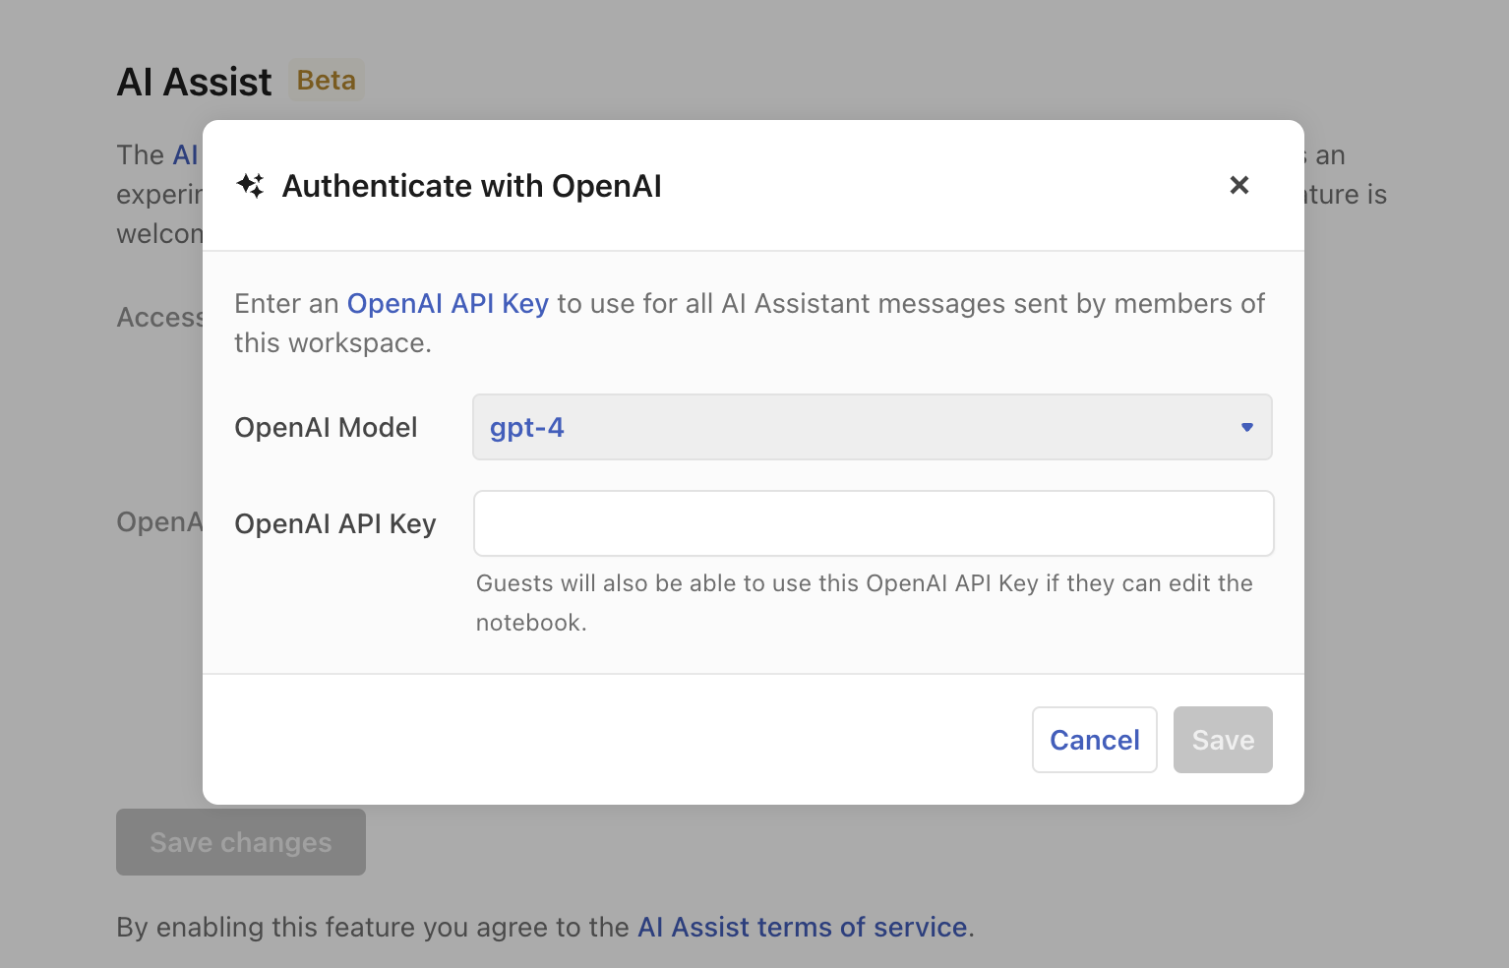Viewport: 1509px width, 968px height.
Task: Click the OpenAI Model label
Action: tap(327, 427)
